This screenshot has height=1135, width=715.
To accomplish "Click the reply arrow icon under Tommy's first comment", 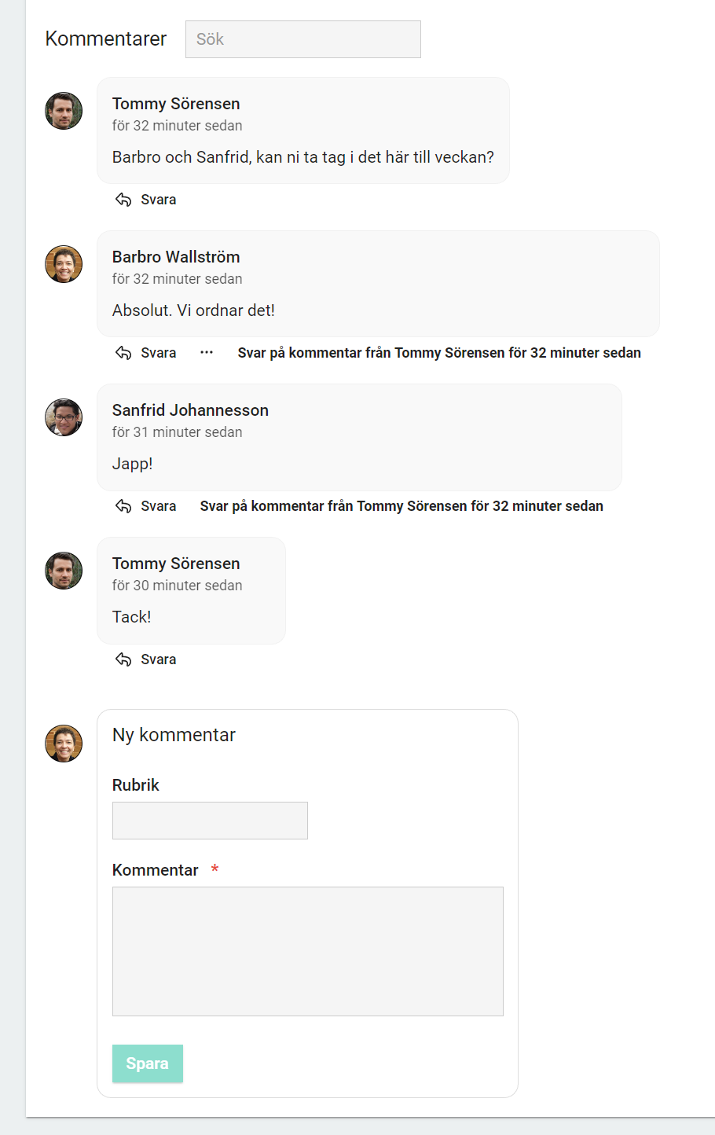I will [x=122, y=199].
